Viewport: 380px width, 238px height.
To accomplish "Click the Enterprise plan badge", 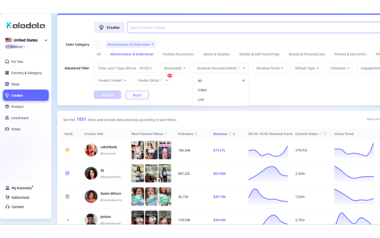I will pos(15,47).
